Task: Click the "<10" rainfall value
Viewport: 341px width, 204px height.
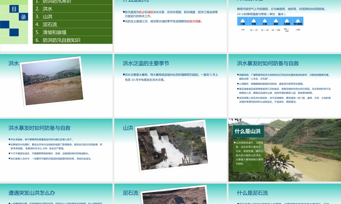Action: click(243, 30)
